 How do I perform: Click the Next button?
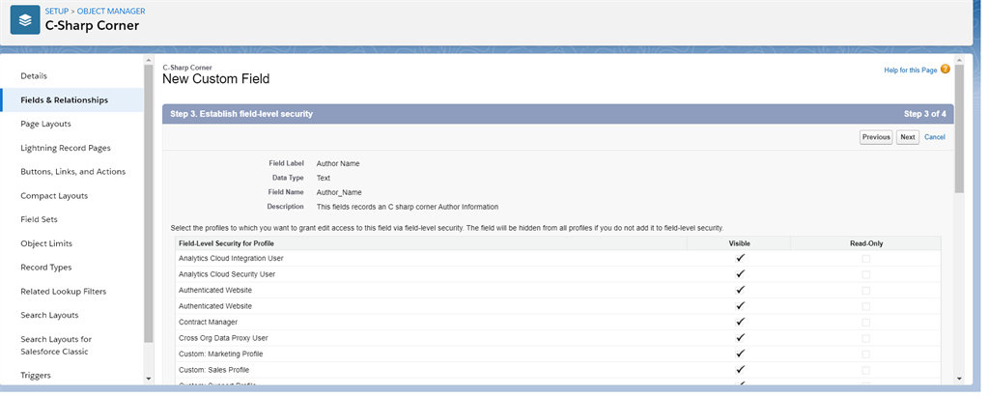[908, 137]
